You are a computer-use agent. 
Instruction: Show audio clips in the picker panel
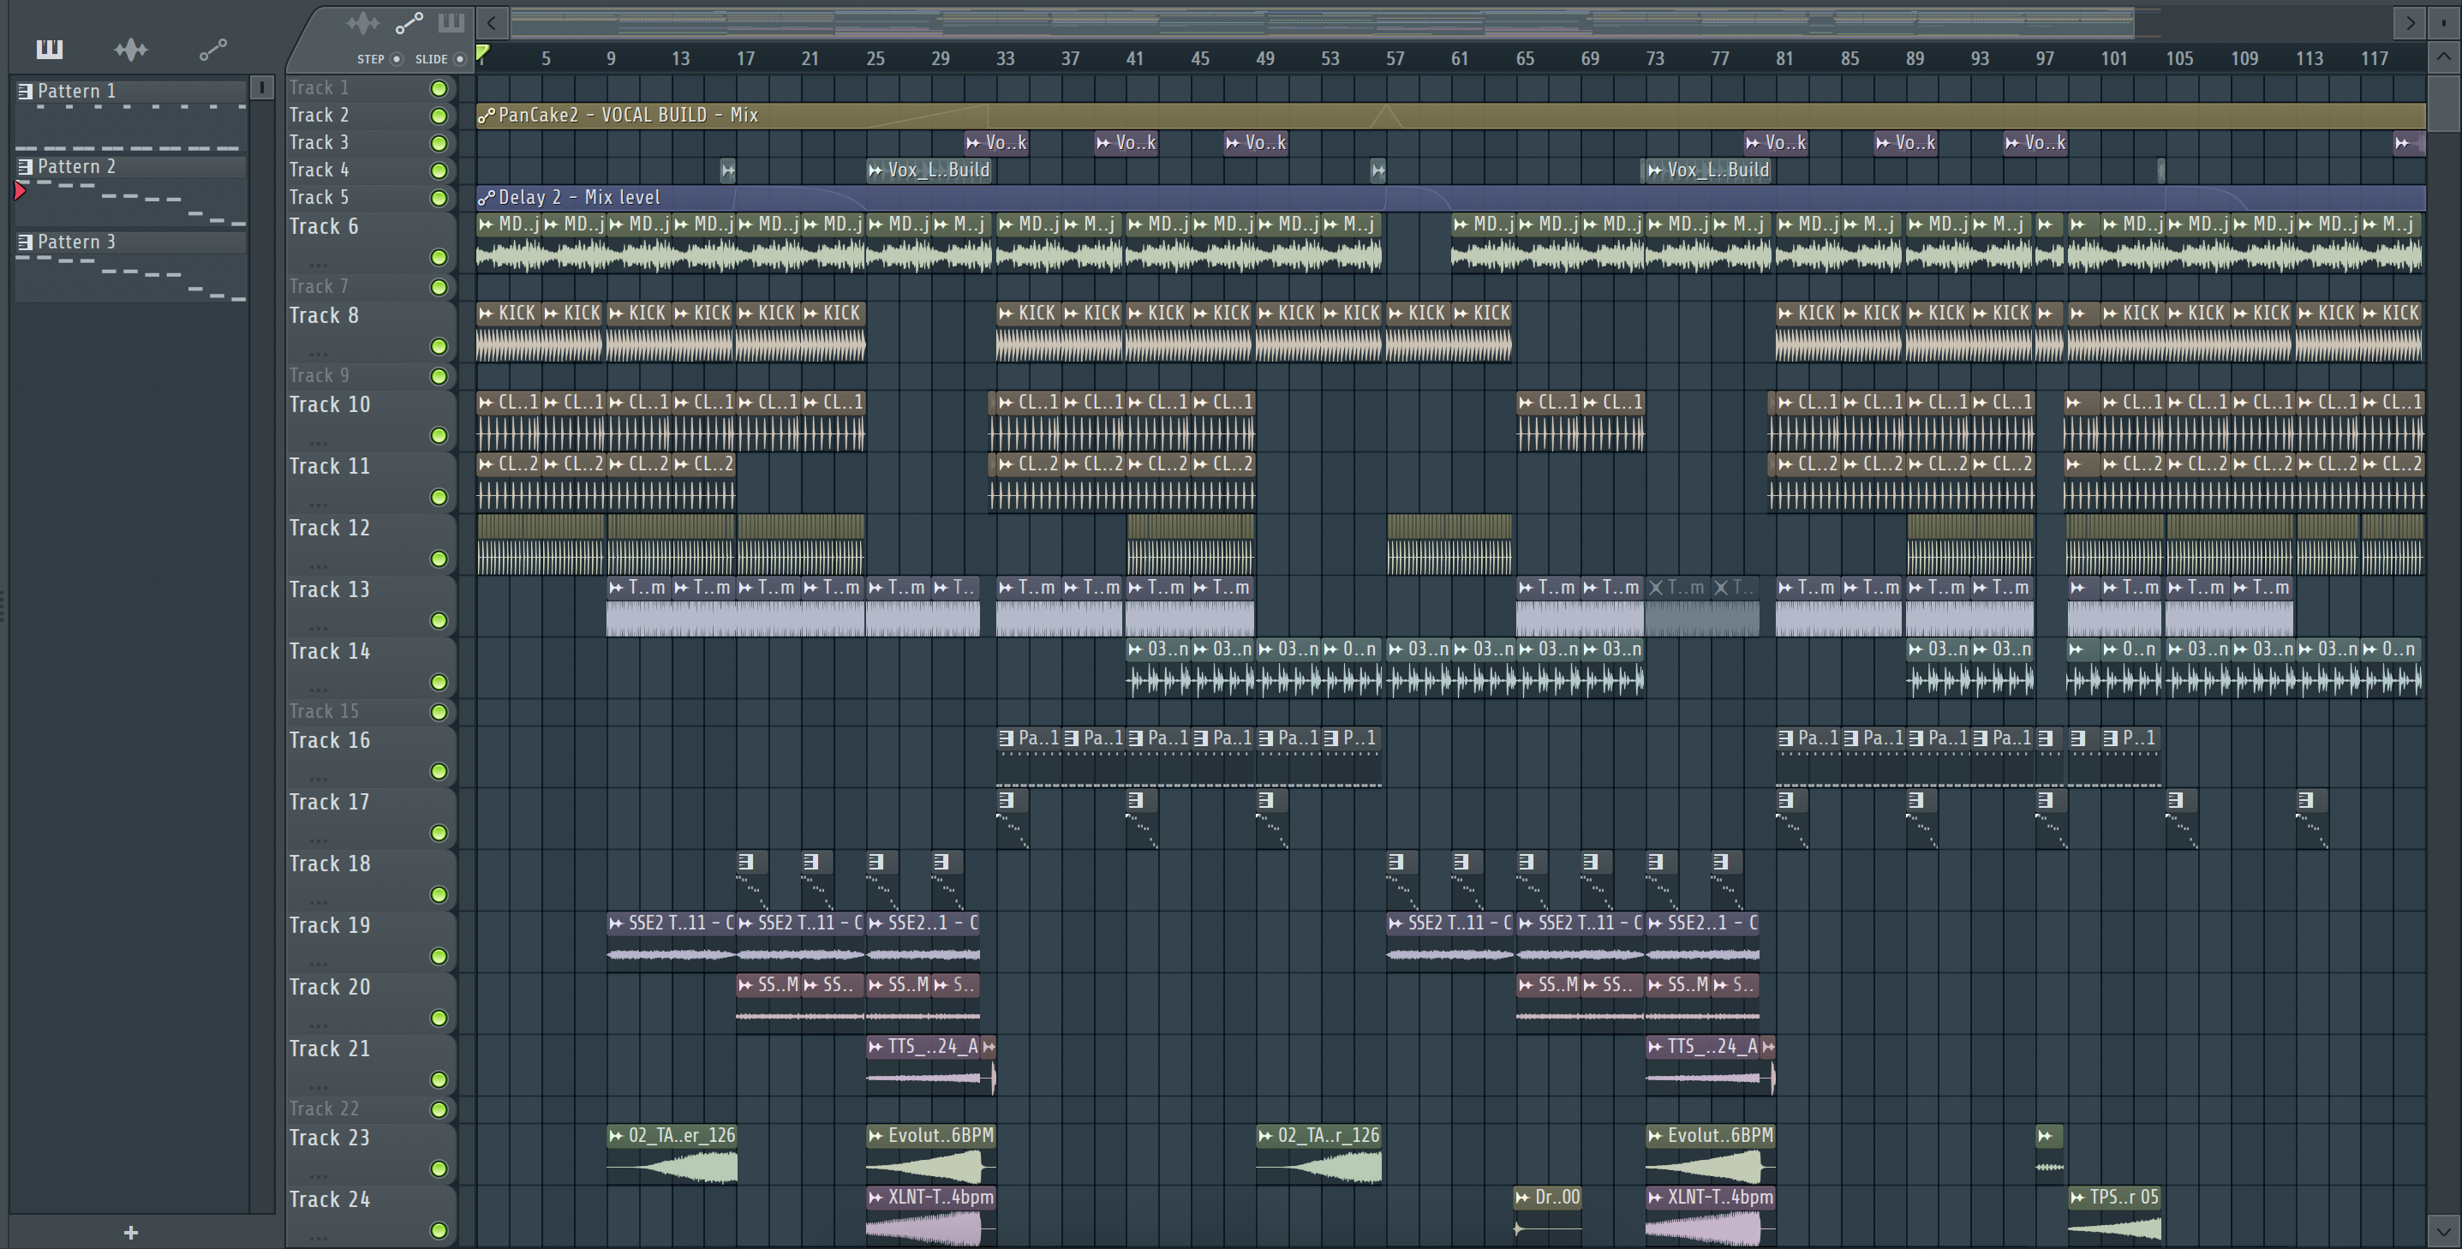pyautogui.click(x=131, y=49)
